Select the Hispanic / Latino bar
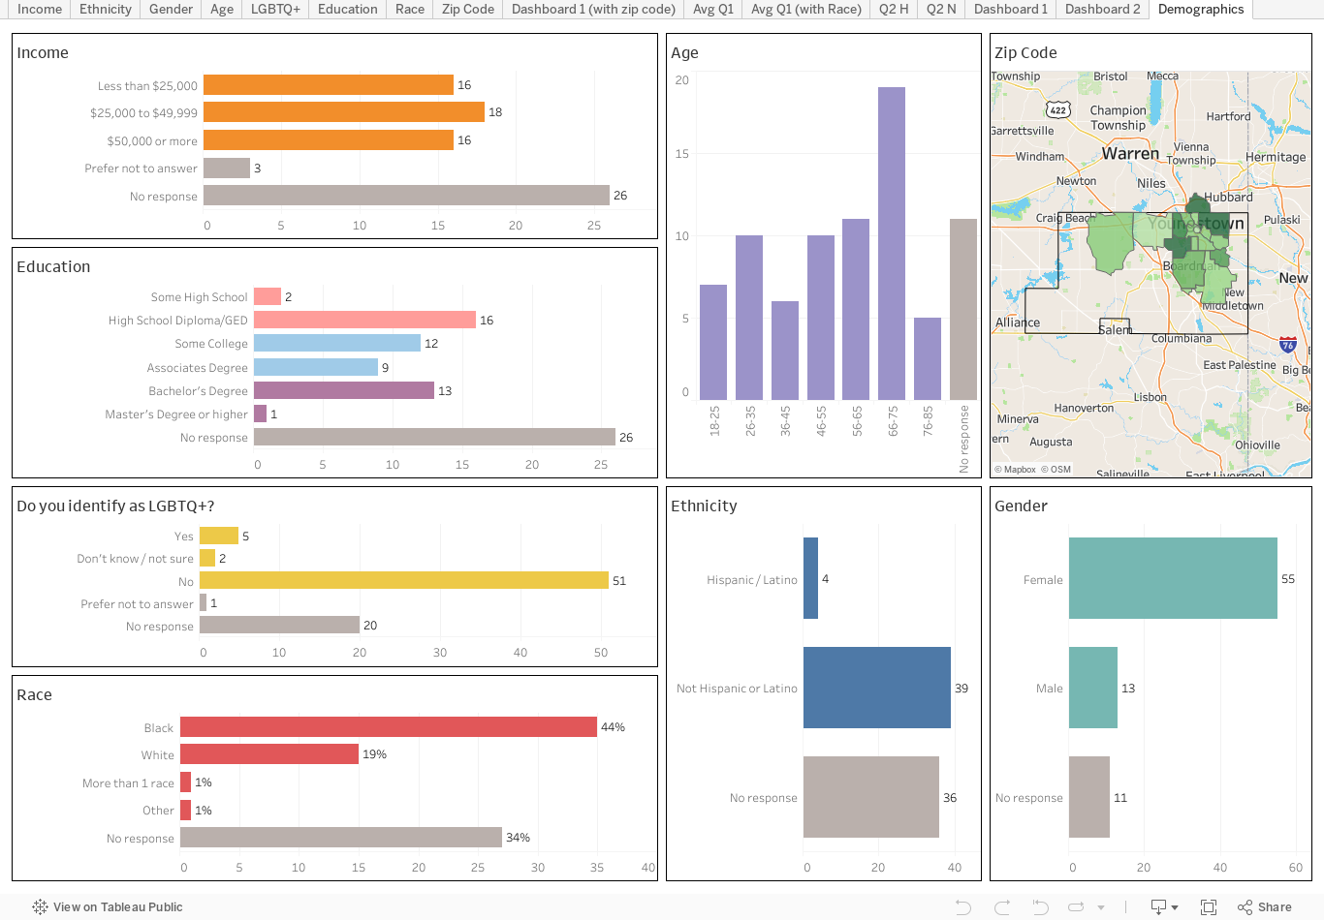1324x920 pixels. (810, 578)
